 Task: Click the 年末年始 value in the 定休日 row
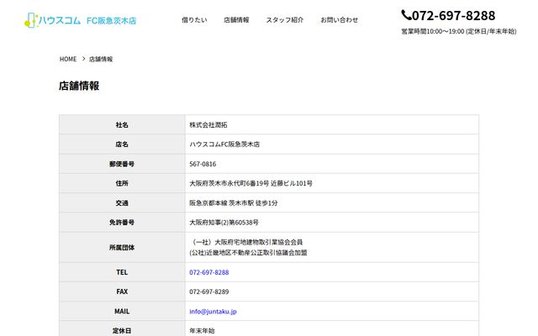pyautogui.click(x=202, y=331)
